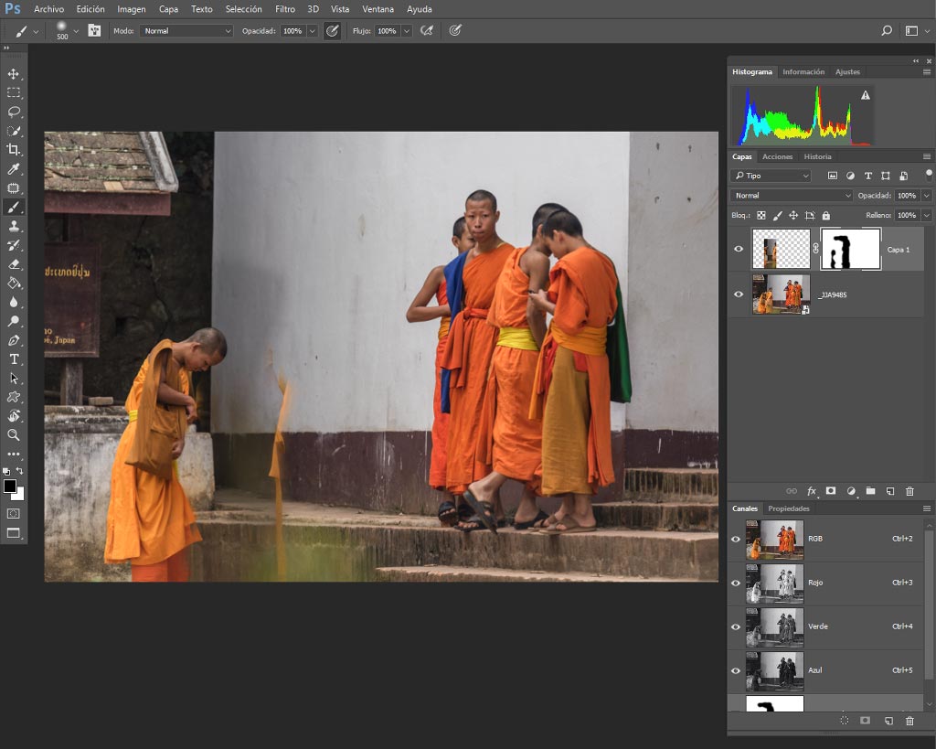Open layer blend mode Normal dropdown
This screenshot has height=749, width=936.
click(792, 196)
